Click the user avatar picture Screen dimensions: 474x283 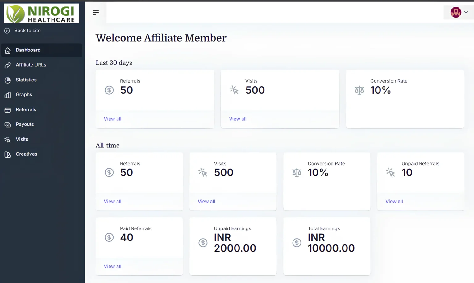point(456,12)
